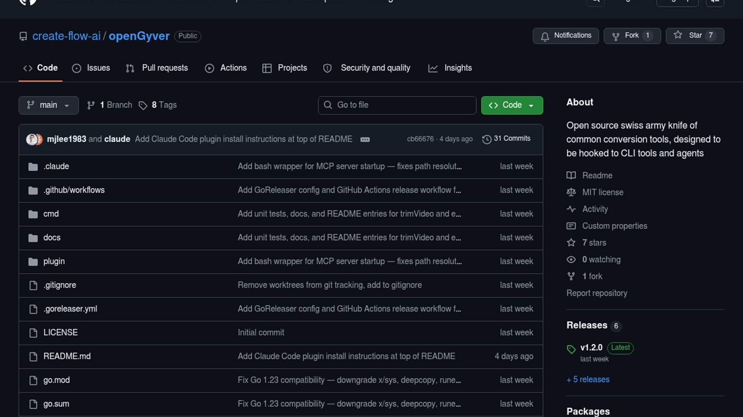Click the Notifications bell button
Image resolution: width=743 pixels, height=417 pixels.
click(x=565, y=36)
